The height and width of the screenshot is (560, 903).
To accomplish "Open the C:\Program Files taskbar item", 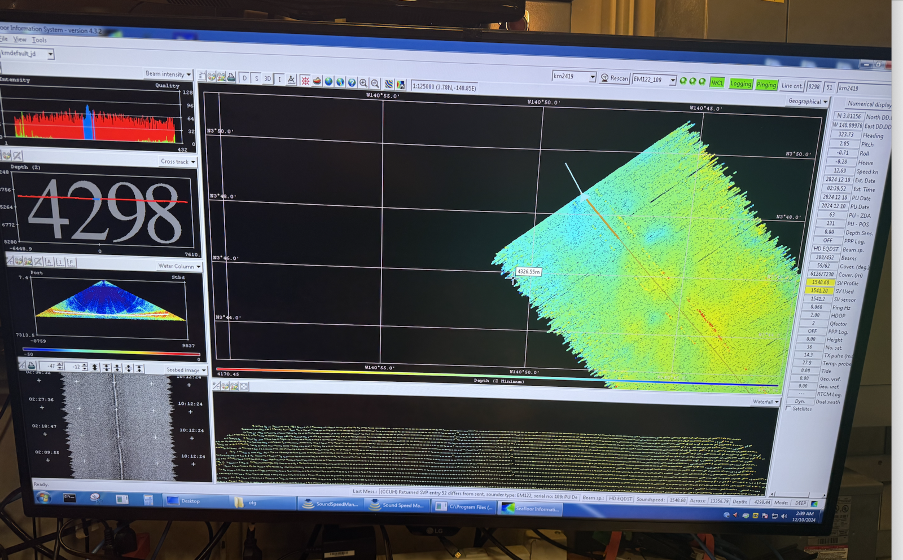I will pyautogui.click(x=465, y=507).
